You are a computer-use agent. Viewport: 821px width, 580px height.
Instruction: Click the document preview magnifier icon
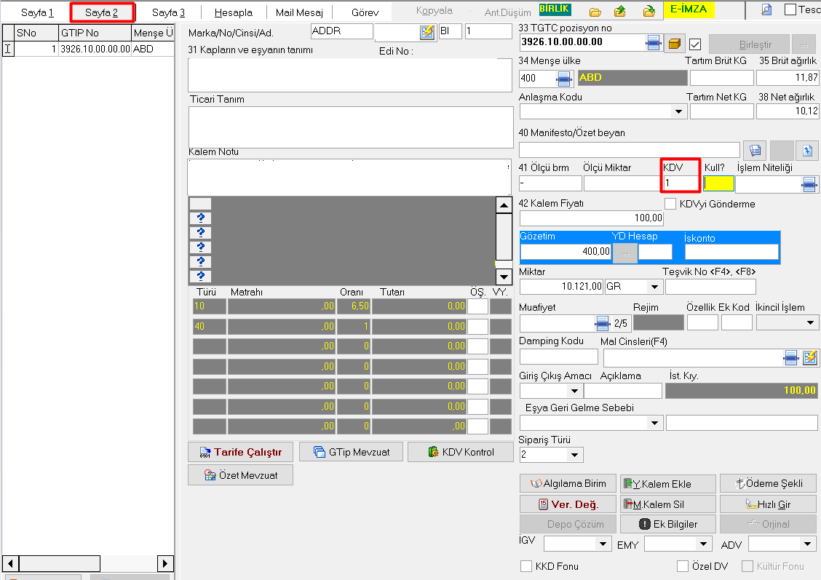[x=766, y=10]
